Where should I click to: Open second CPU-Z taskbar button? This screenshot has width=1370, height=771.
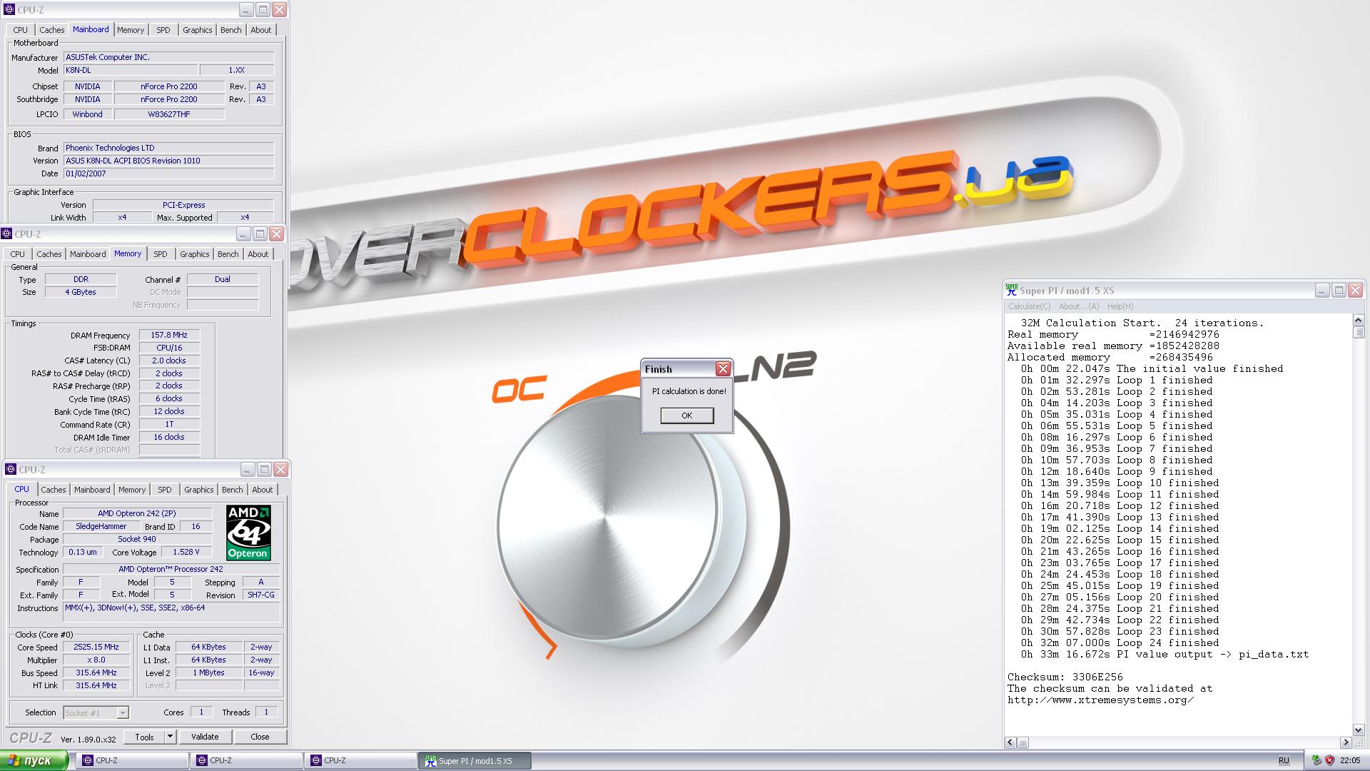pos(247,760)
